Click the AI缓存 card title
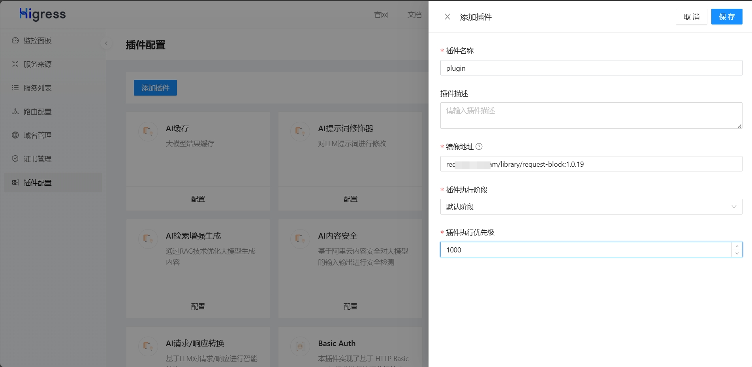752x367 pixels. pyautogui.click(x=178, y=128)
